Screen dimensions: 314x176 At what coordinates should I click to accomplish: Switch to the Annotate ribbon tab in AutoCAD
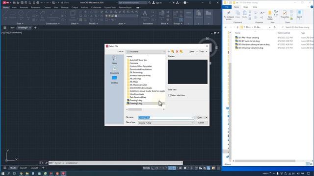[24, 7]
